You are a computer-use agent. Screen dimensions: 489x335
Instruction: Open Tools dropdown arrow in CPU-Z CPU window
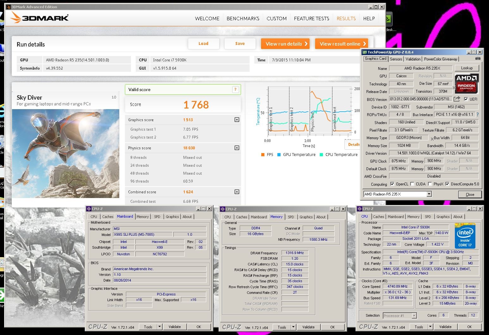pos(430,327)
